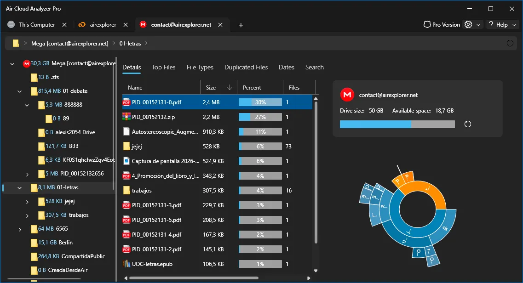Click the folder icon of the jejej list row
This screenshot has height=283, width=523.
pos(126,147)
